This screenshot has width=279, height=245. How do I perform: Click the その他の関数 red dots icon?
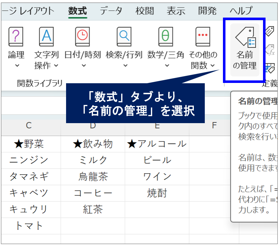pyautogui.click(x=203, y=37)
